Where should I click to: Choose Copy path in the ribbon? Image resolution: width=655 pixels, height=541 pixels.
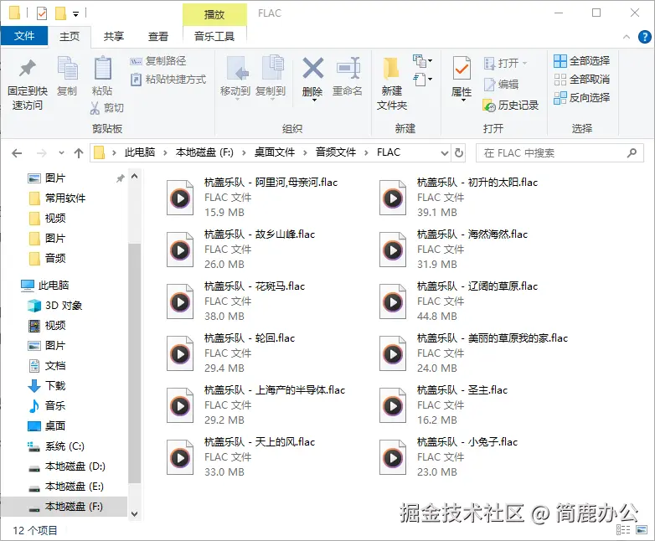tap(158, 61)
